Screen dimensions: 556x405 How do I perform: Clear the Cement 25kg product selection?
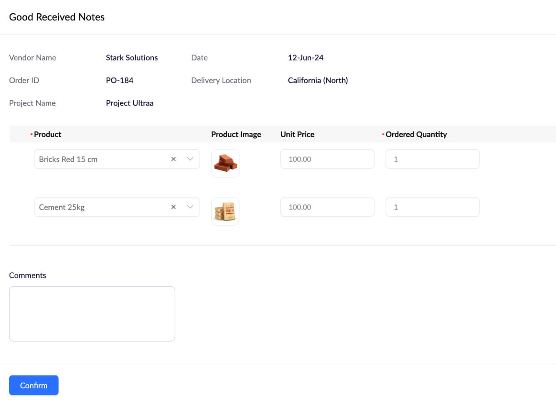click(x=173, y=207)
